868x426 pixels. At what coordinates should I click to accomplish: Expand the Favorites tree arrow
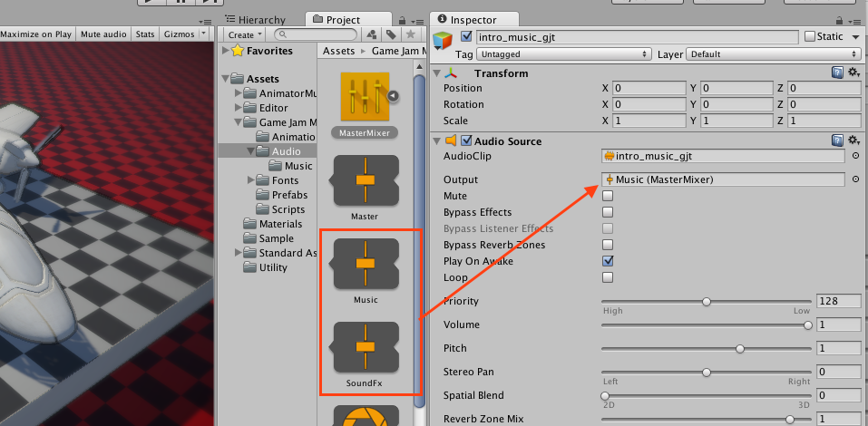coord(225,51)
